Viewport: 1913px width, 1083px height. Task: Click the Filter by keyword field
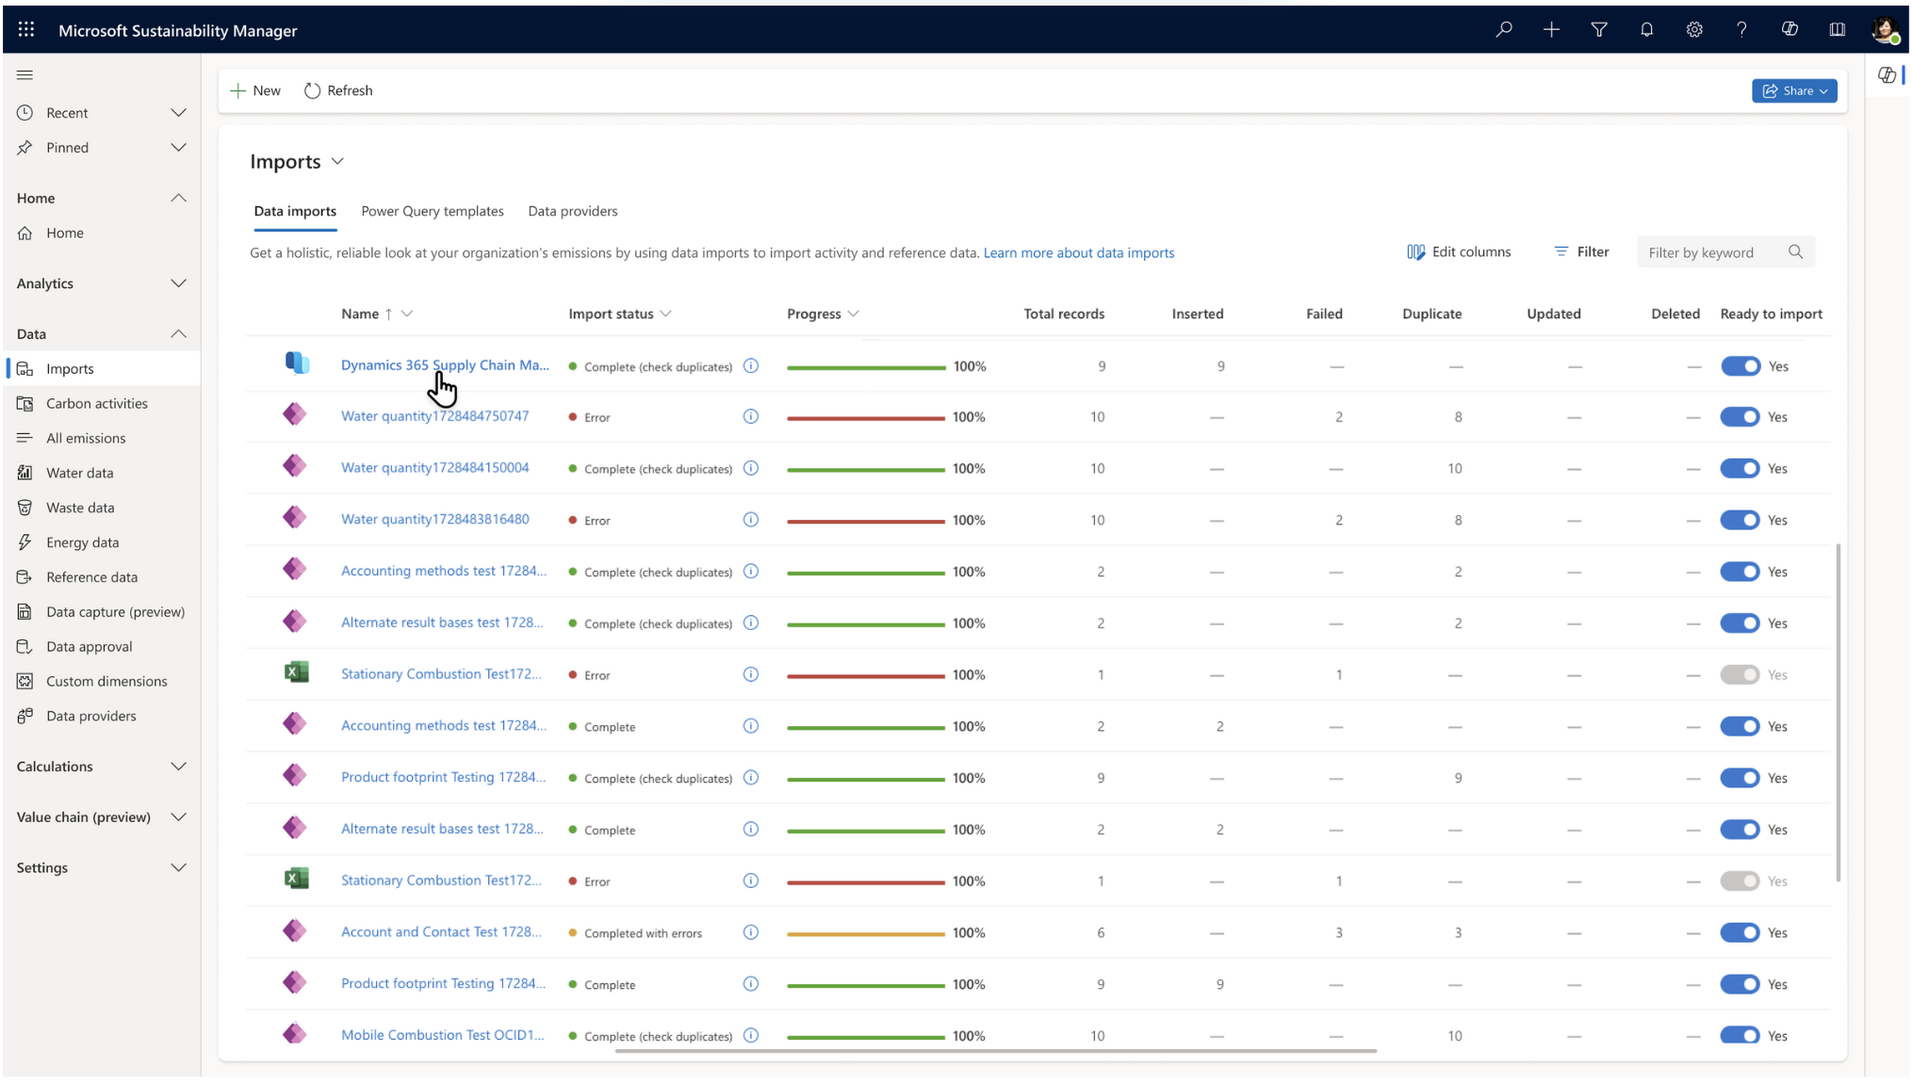tap(1710, 252)
